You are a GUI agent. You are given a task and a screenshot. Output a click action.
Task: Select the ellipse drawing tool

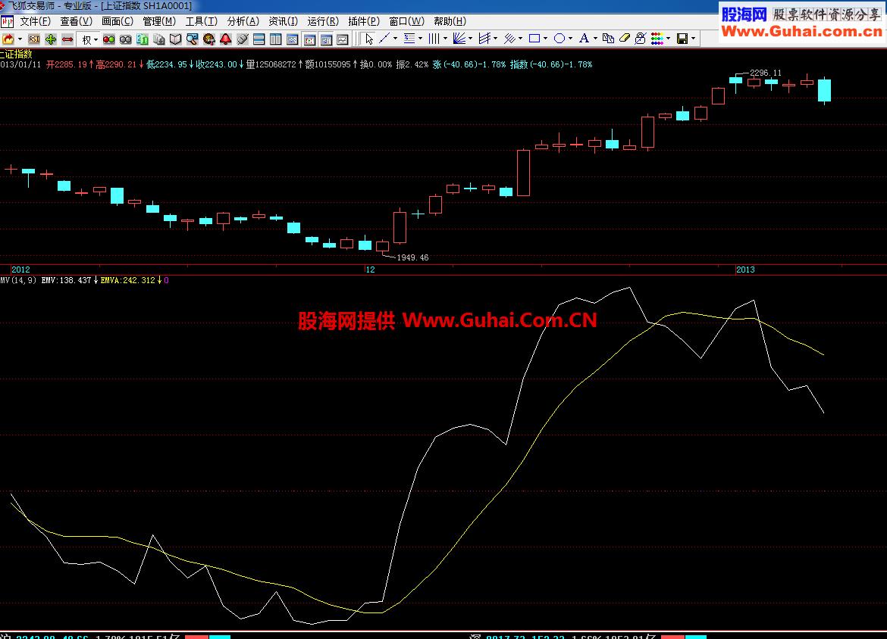pyautogui.click(x=559, y=39)
